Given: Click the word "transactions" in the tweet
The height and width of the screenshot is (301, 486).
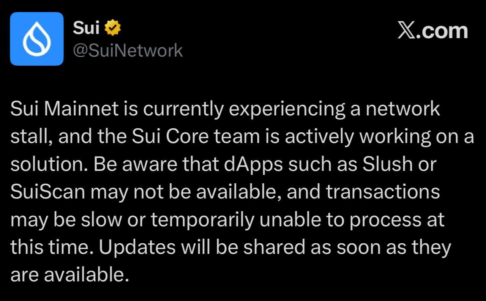Looking at the screenshot, I should point(383,192).
